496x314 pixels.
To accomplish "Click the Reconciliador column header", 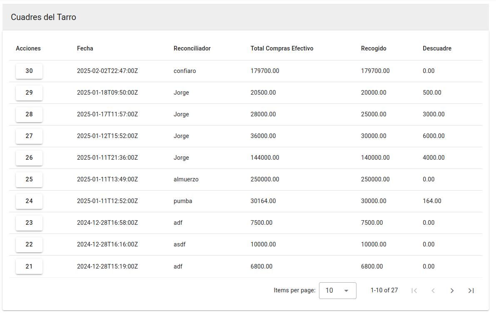I will [192, 48].
